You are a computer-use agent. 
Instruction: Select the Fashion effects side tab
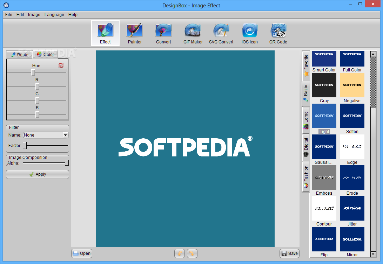click(306, 177)
